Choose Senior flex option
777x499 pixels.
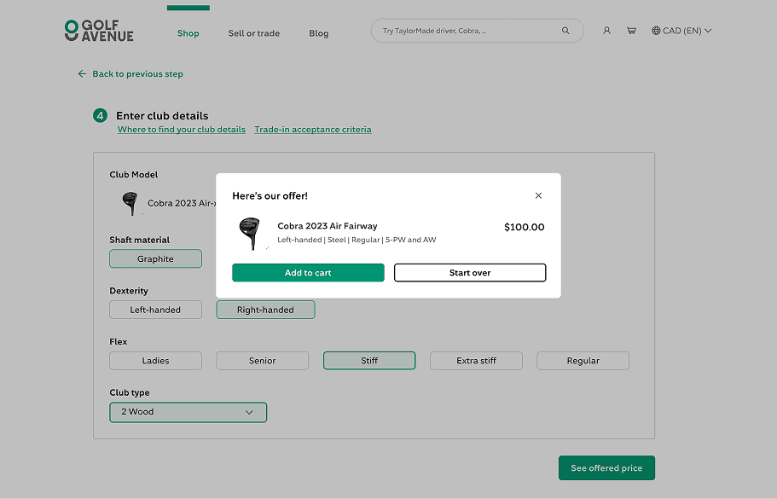(262, 361)
